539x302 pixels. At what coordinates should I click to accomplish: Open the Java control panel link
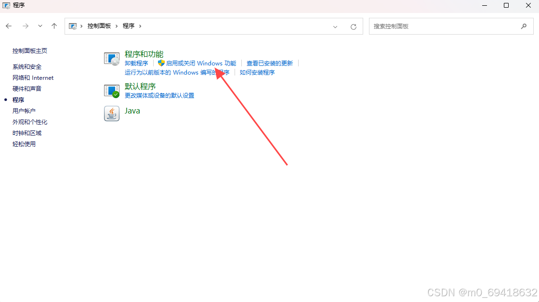pyautogui.click(x=132, y=111)
